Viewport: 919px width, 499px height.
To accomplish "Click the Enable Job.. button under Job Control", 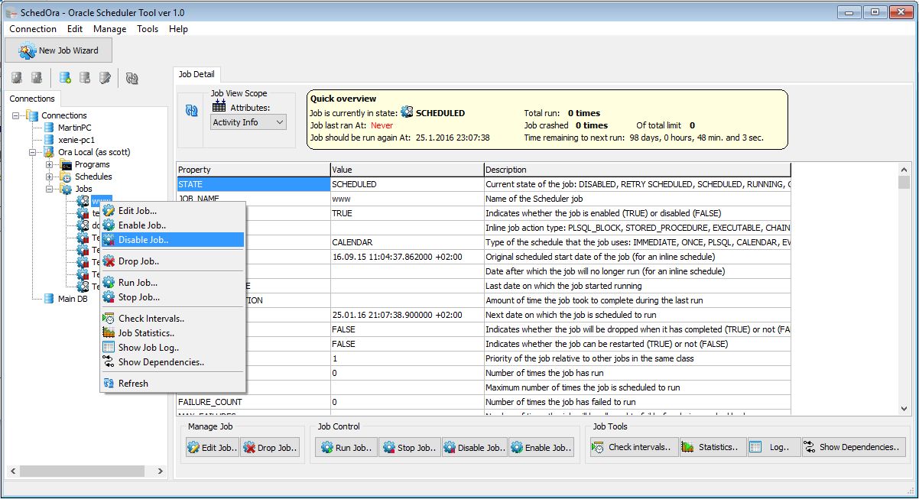I will click(x=541, y=448).
